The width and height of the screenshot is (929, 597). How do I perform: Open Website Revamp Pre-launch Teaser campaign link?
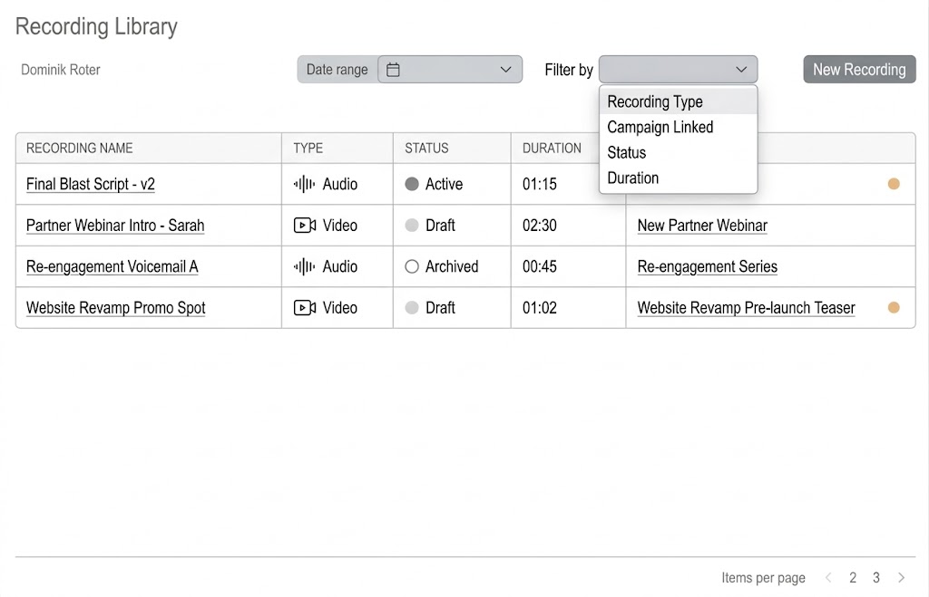(746, 308)
